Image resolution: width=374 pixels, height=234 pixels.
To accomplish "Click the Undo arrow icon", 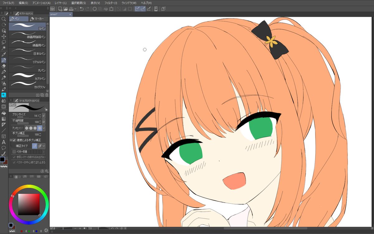I will coord(82,9).
